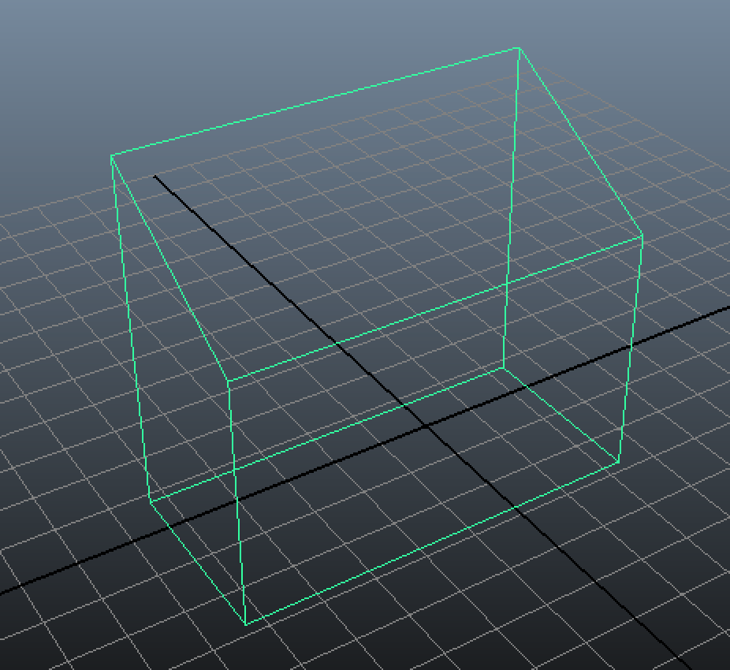Click the grid origin where black axes cross

pyautogui.click(x=426, y=426)
